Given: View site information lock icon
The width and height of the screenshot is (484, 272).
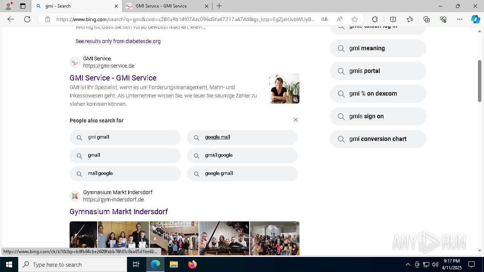Looking at the screenshot, I should pos(48,19).
